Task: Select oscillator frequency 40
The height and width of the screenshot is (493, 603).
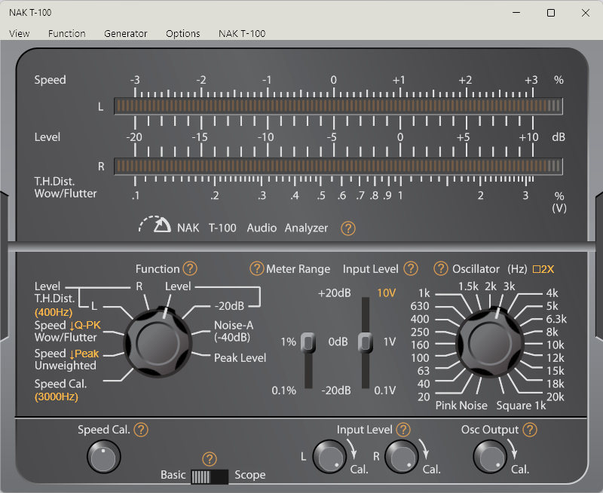Action: [x=423, y=384]
